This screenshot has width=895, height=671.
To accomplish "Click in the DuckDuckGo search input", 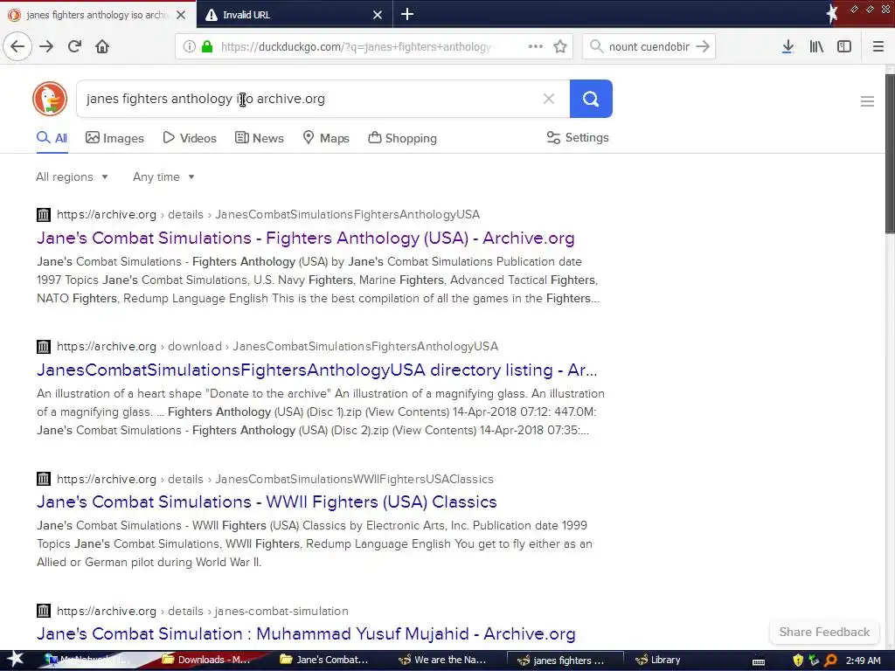I will click(x=309, y=99).
